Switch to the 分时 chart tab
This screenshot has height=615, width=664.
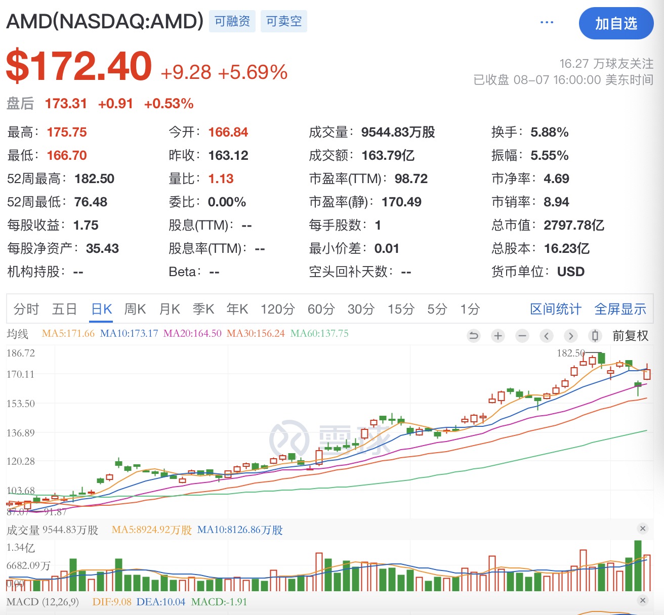point(26,309)
